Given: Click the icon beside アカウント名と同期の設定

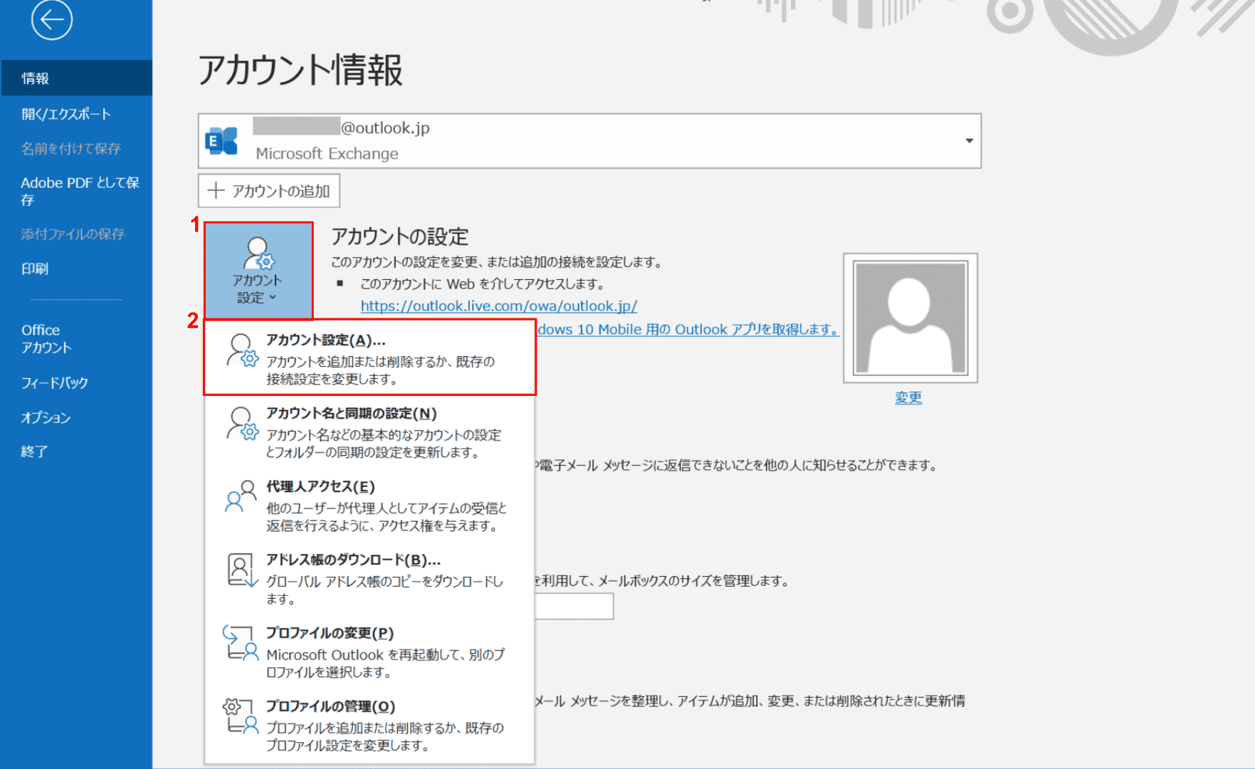Looking at the screenshot, I should 242,424.
